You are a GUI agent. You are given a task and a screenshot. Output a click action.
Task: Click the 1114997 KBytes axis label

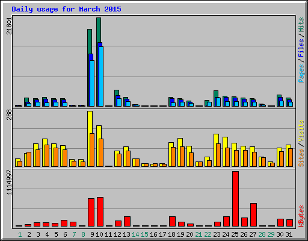(9, 183)
